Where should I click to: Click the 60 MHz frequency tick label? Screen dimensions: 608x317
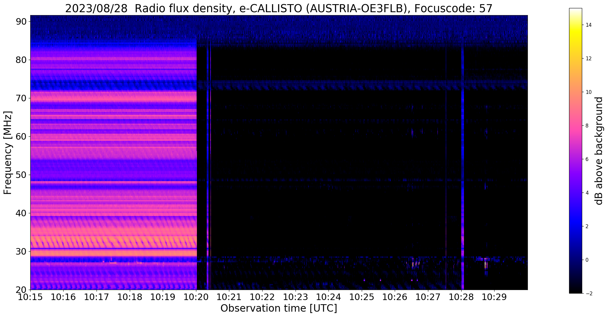click(22, 136)
